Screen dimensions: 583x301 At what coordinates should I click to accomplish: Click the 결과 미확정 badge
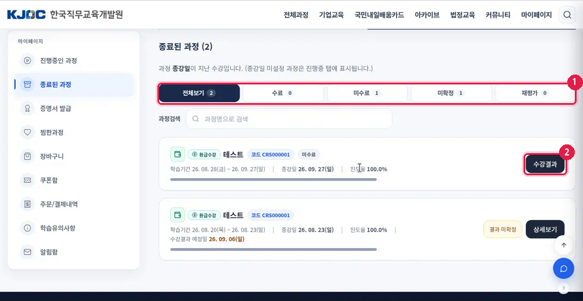pos(503,229)
